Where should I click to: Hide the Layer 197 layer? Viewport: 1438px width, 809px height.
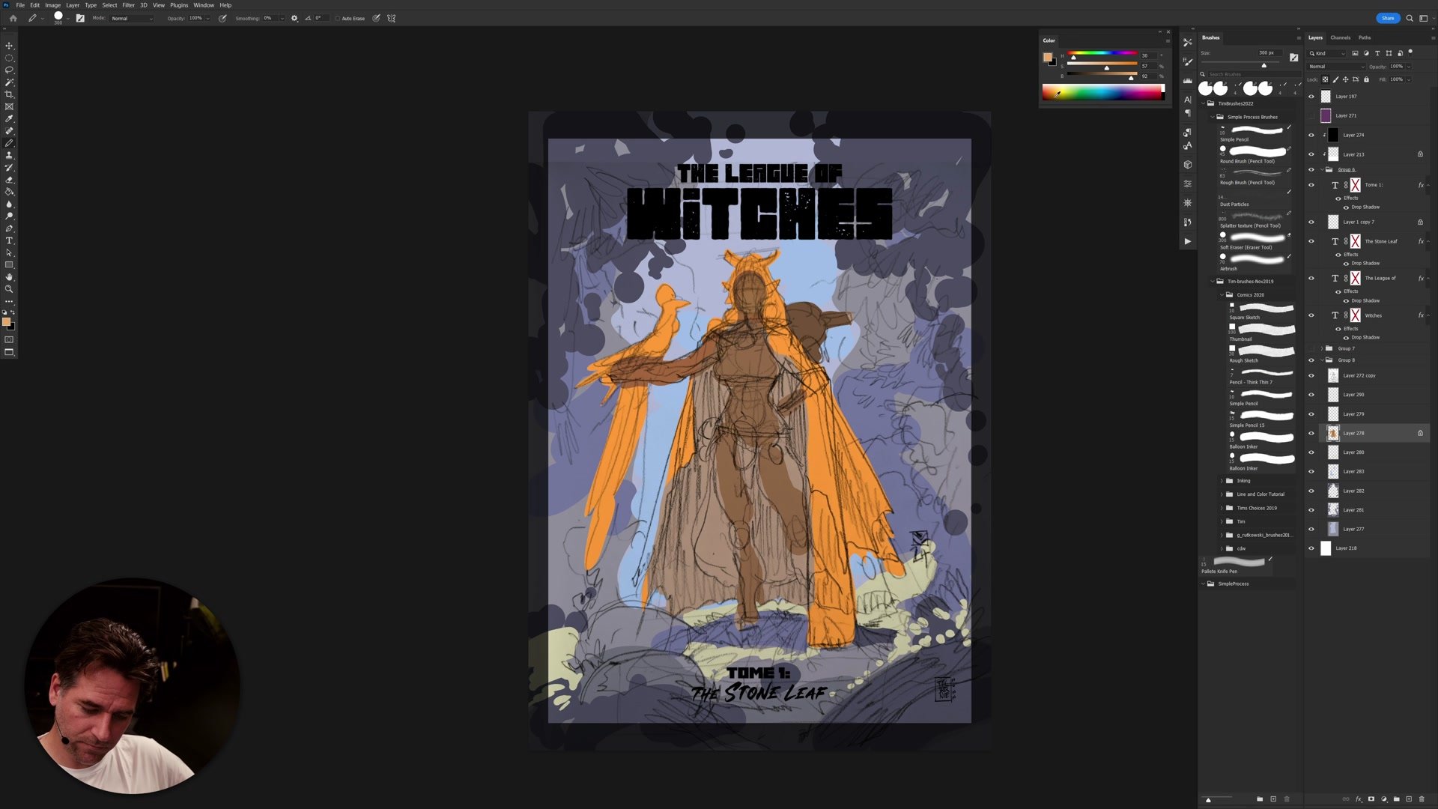coord(1311,96)
